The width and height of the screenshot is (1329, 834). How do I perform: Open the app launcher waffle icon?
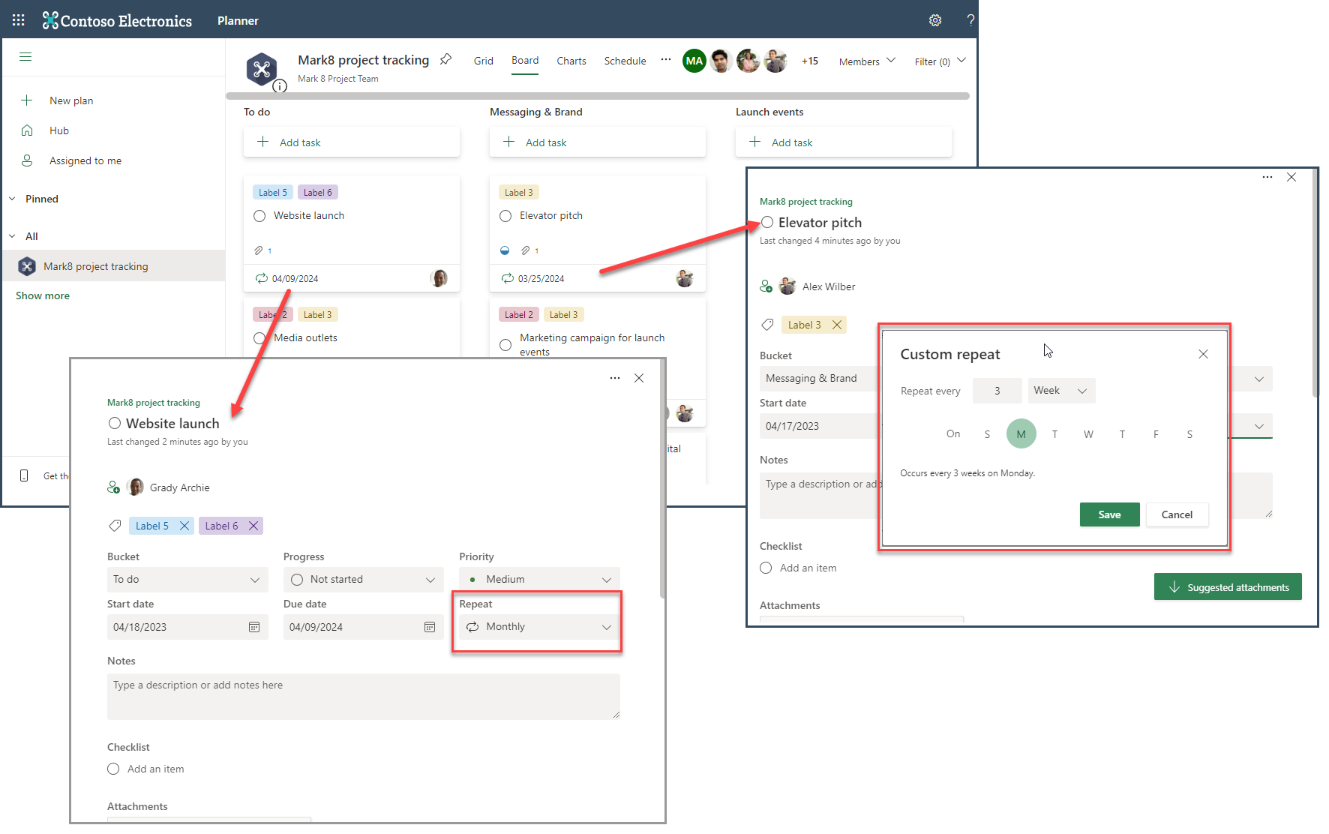coord(19,20)
